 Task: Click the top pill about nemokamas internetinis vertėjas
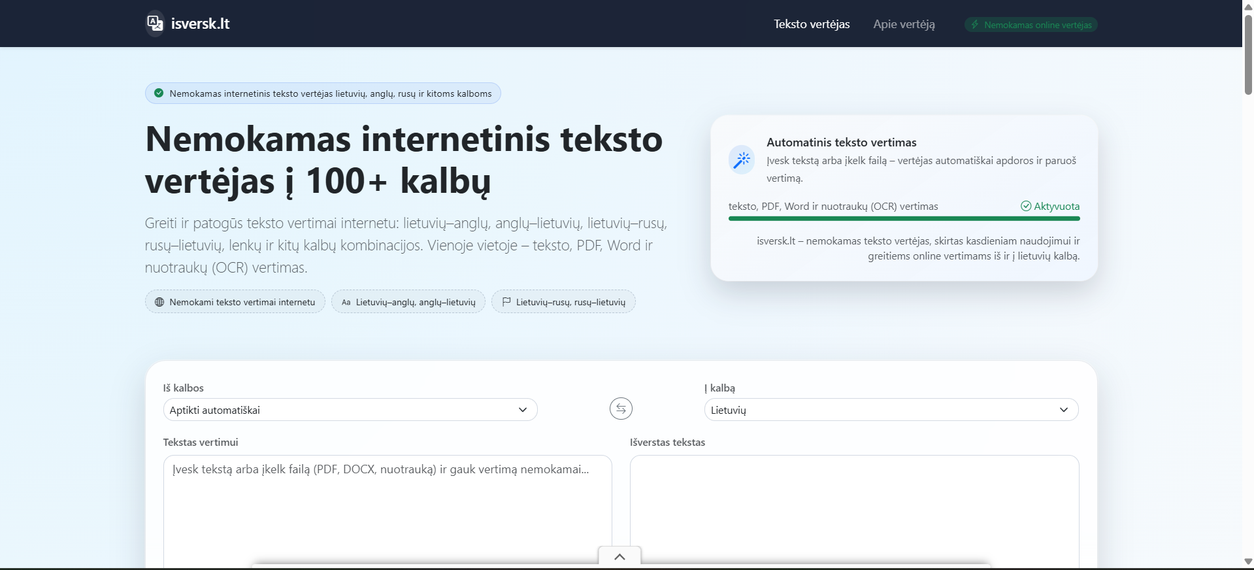(x=323, y=93)
